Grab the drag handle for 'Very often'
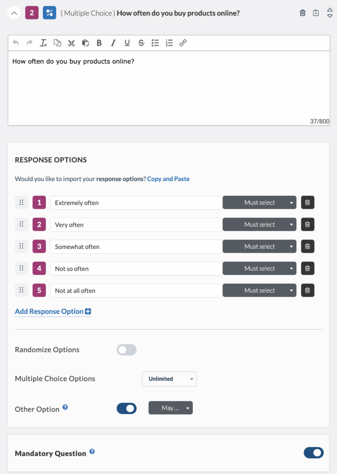Viewport: 337px width, 474px height. click(x=21, y=225)
